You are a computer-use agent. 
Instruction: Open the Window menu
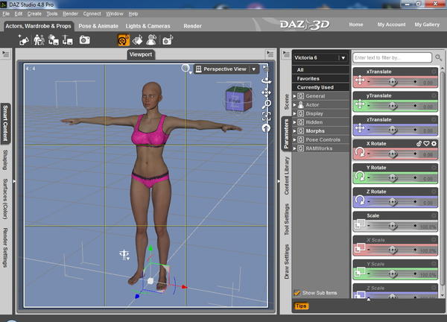point(114,13)
